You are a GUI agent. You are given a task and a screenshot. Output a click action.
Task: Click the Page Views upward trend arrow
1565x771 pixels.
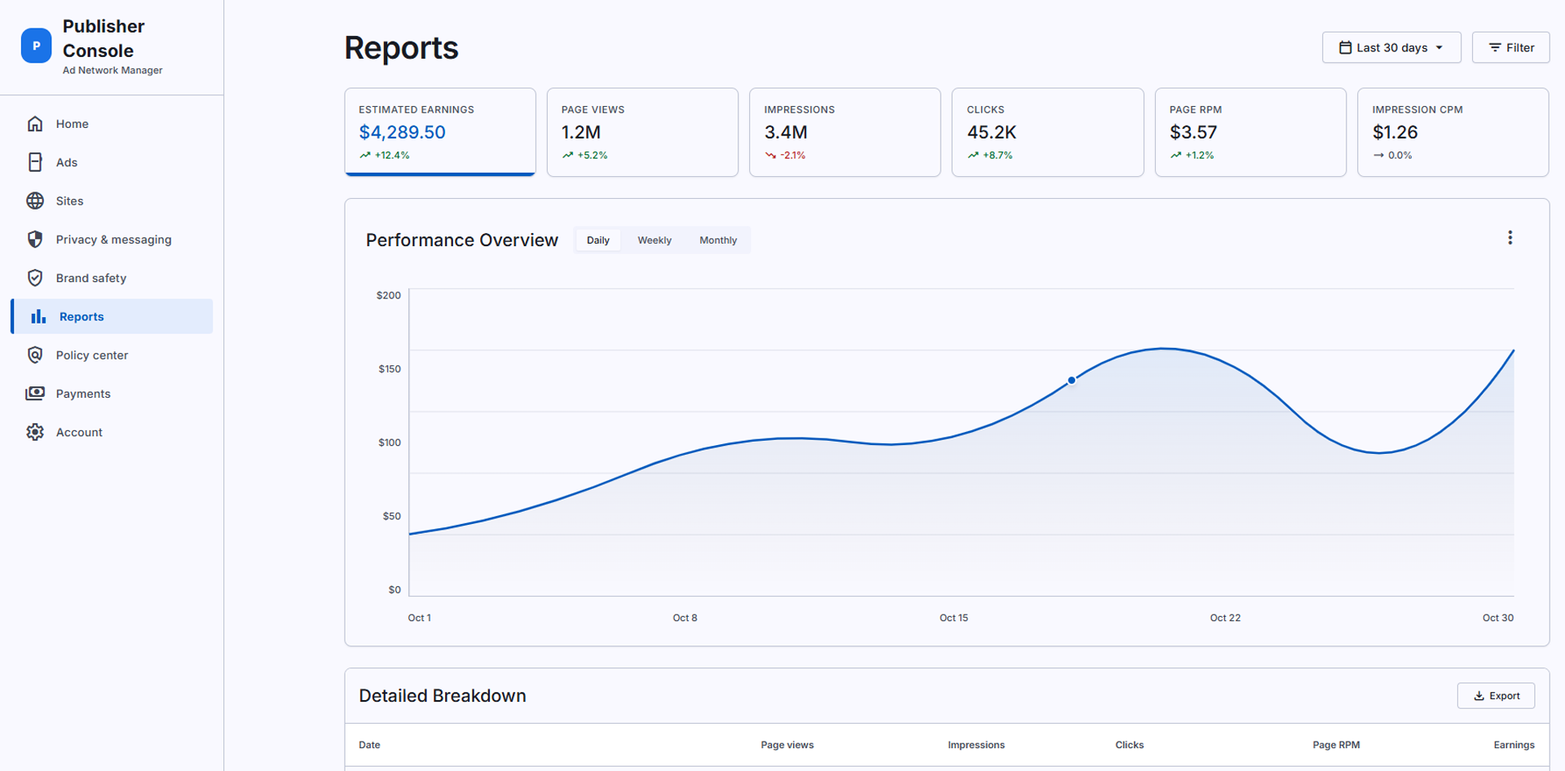(x=567, y=155)
